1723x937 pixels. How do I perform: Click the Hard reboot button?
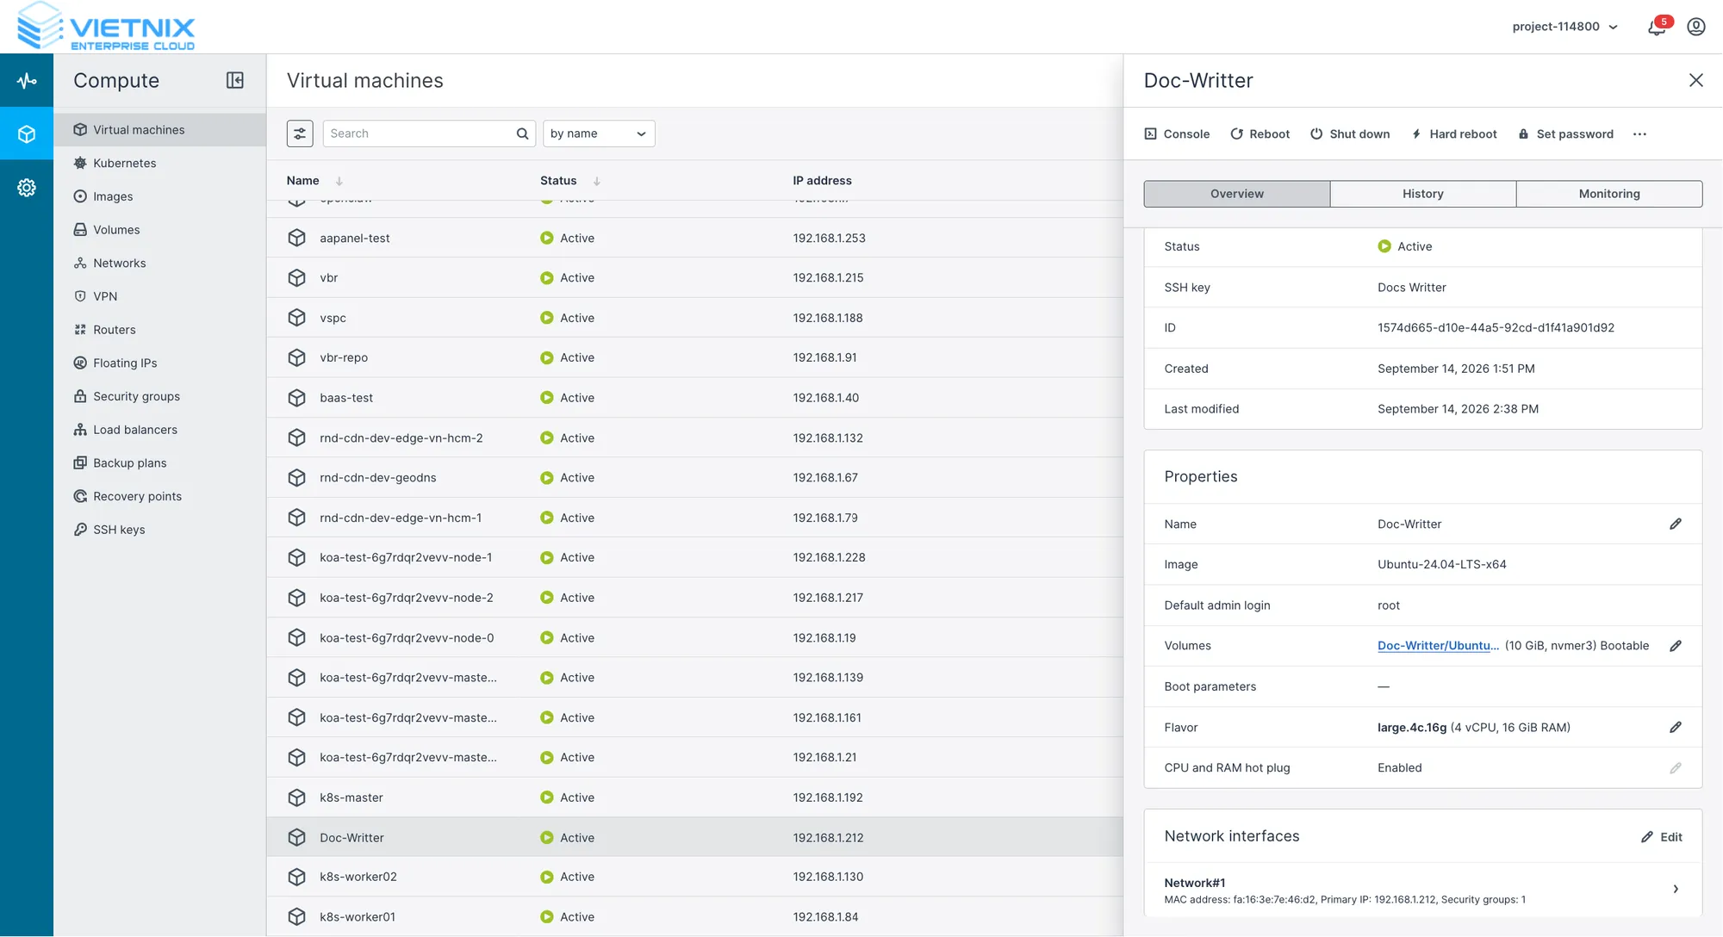coord(1454,134)
